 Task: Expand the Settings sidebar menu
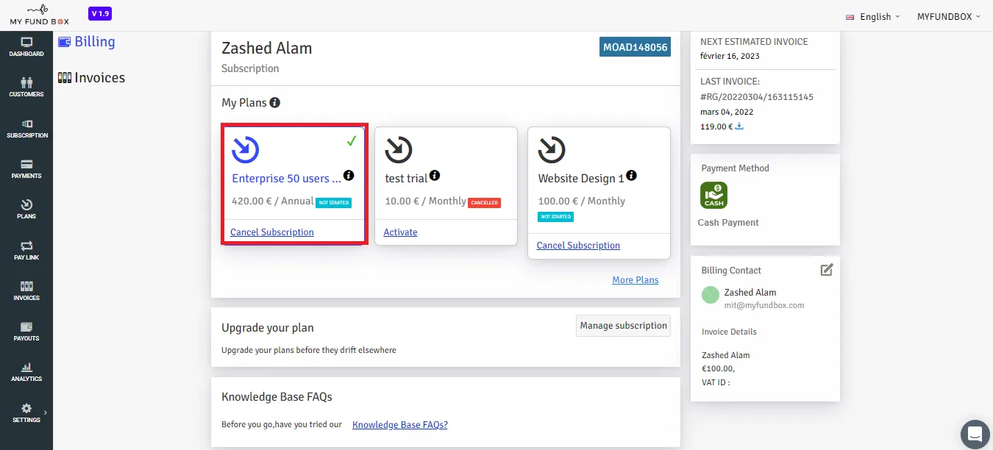point(26,413)
